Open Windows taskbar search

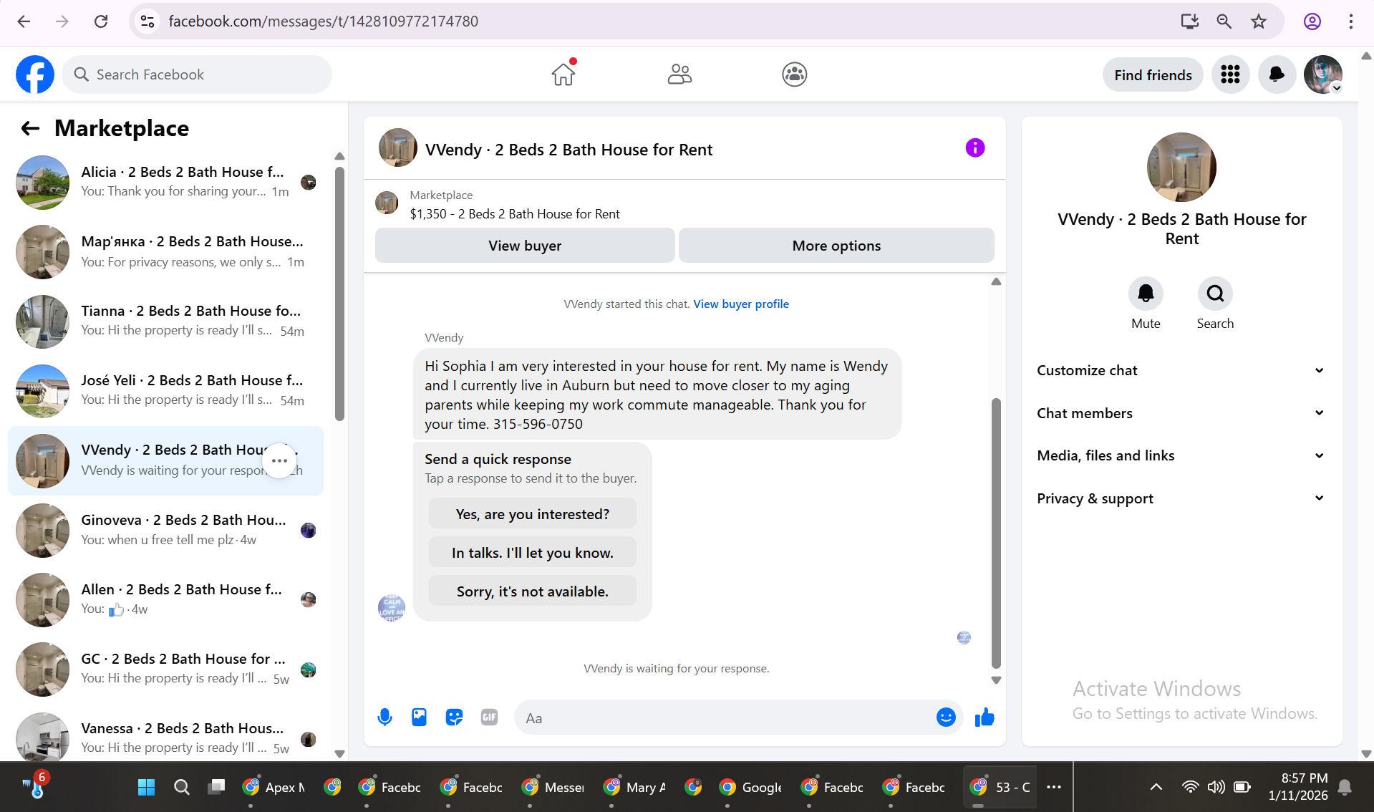pyautogui.click(x=182, y=787)
